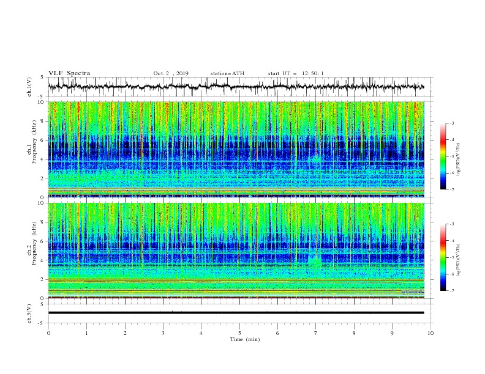Click the ch.1 "Frequency (kHz)" axis label
This screenshot has height=374, width=485.
34,141
